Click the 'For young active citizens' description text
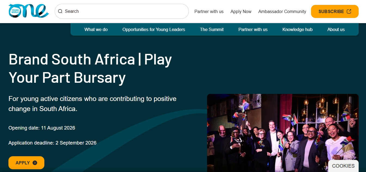This screenshot has height=172, width=366. coord(93,104)
